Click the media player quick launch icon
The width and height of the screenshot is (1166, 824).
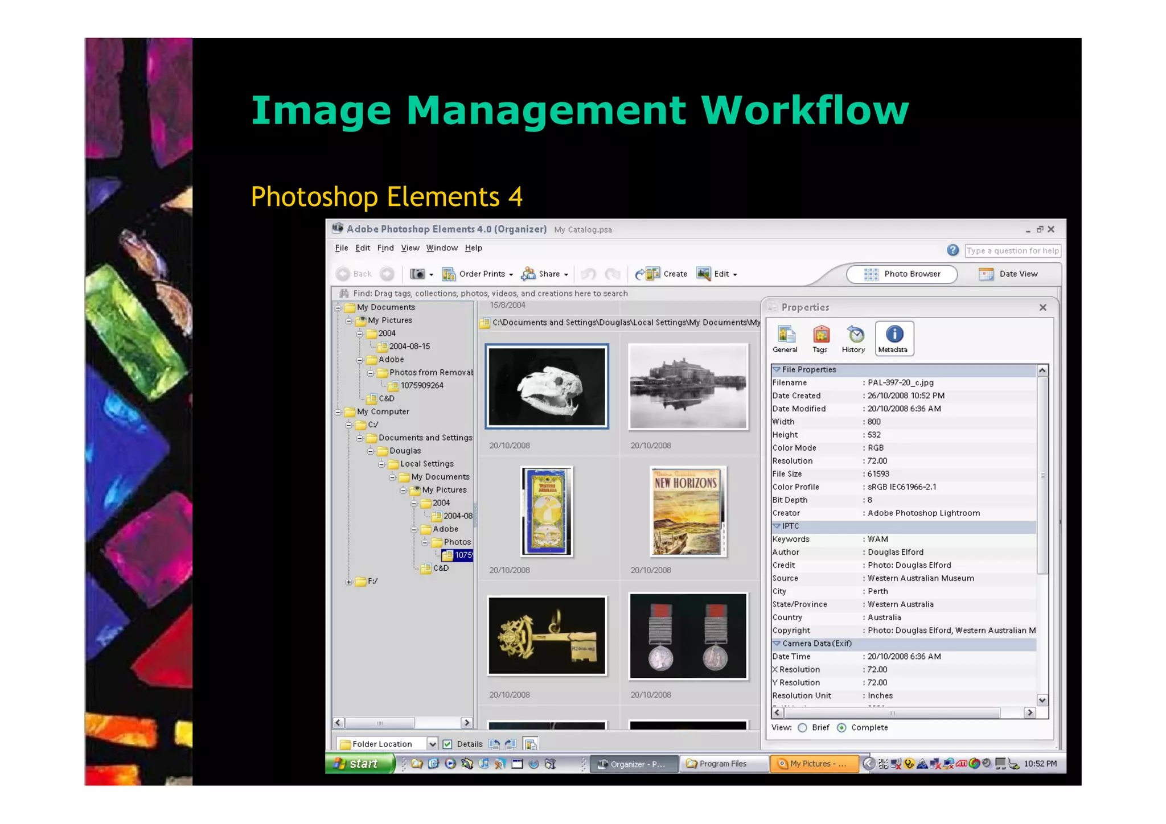450,764
